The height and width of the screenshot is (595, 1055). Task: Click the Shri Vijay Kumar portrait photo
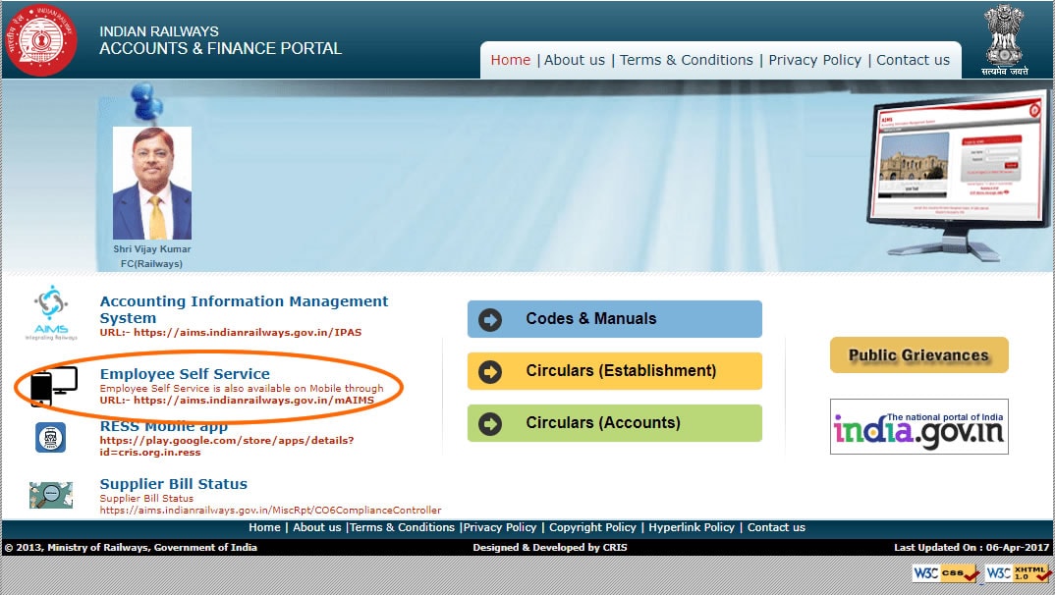pos(152,183)
